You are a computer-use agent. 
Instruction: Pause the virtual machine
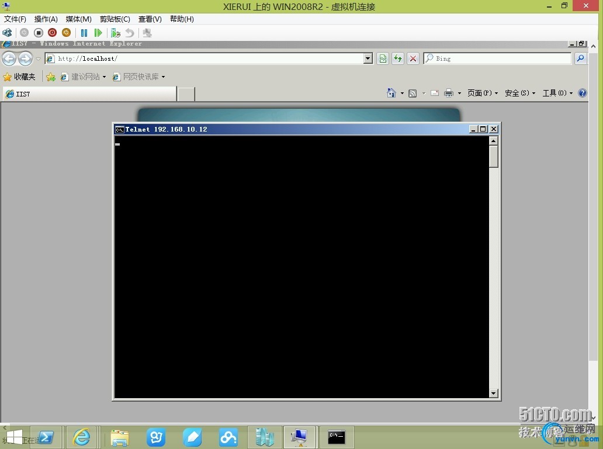[84, 33]
